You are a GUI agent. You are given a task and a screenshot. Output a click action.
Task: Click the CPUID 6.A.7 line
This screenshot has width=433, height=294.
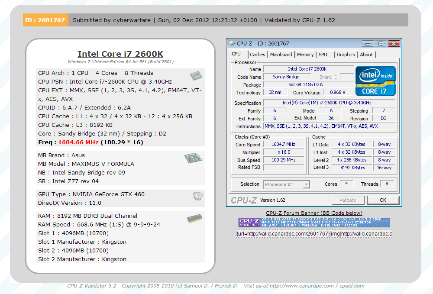(84, 108)
